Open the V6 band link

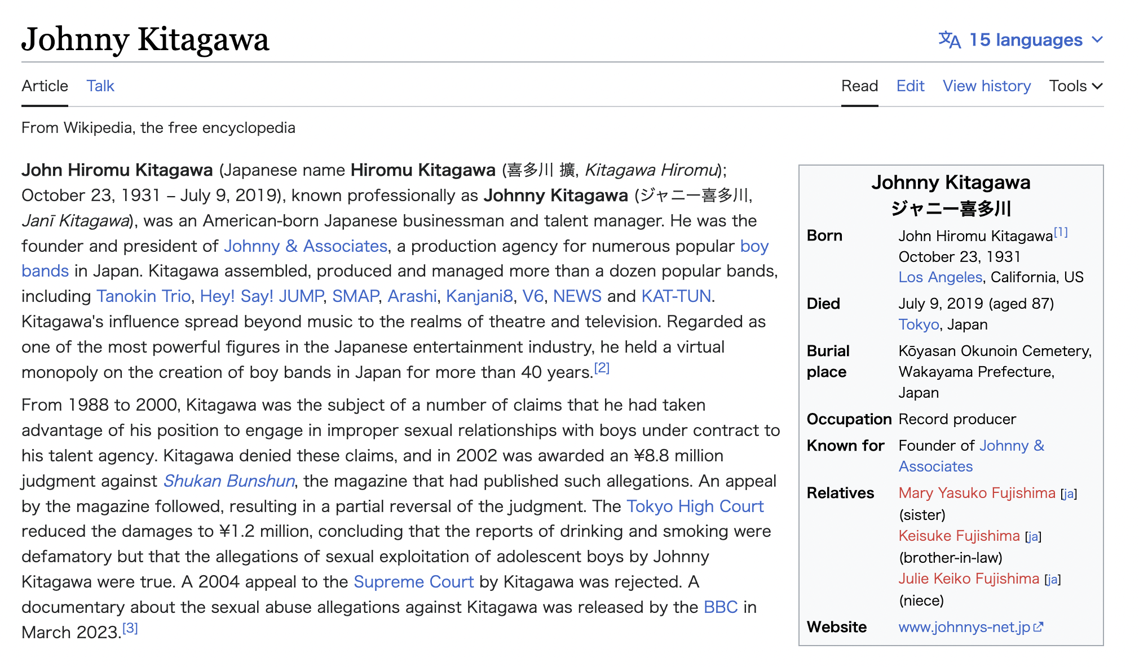(533, 296)
